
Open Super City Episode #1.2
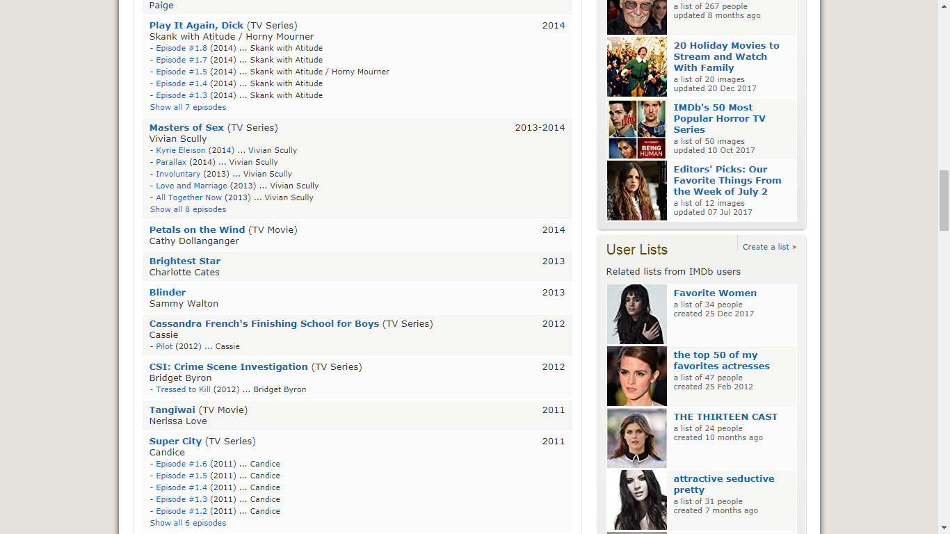(x=182, y=512)
